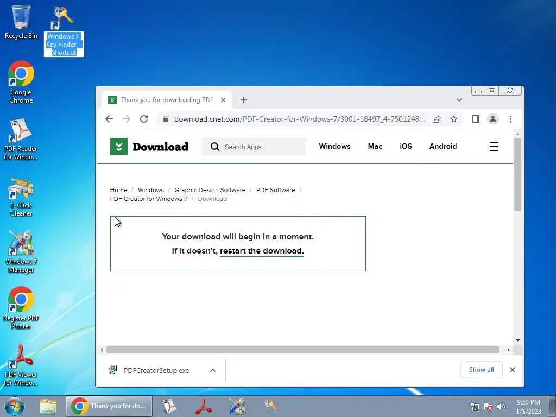Click the Show desktop strip

552,406
